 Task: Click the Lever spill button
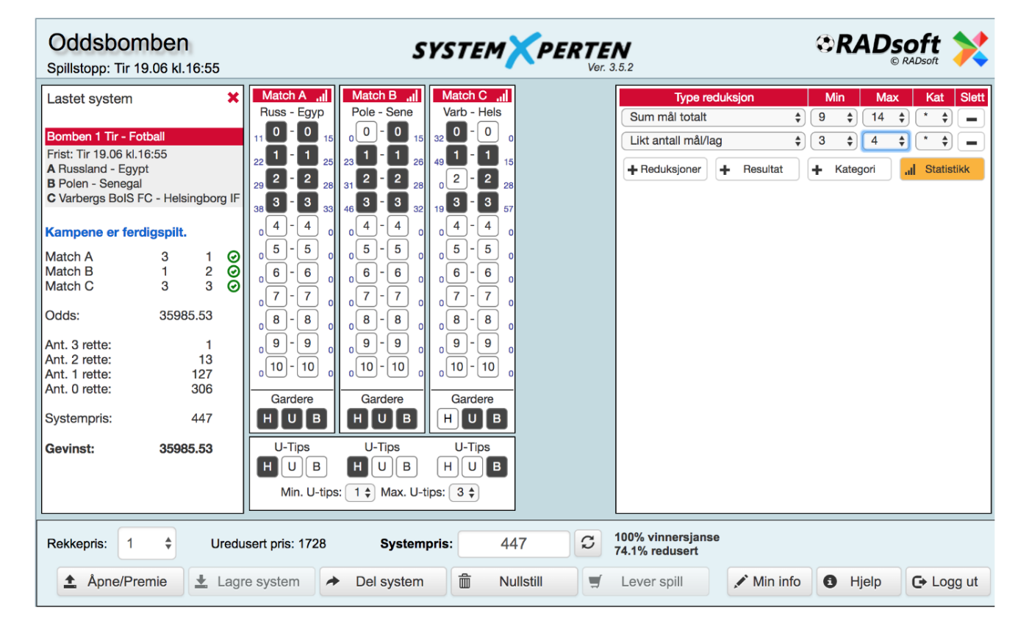(x=646, y=581)
